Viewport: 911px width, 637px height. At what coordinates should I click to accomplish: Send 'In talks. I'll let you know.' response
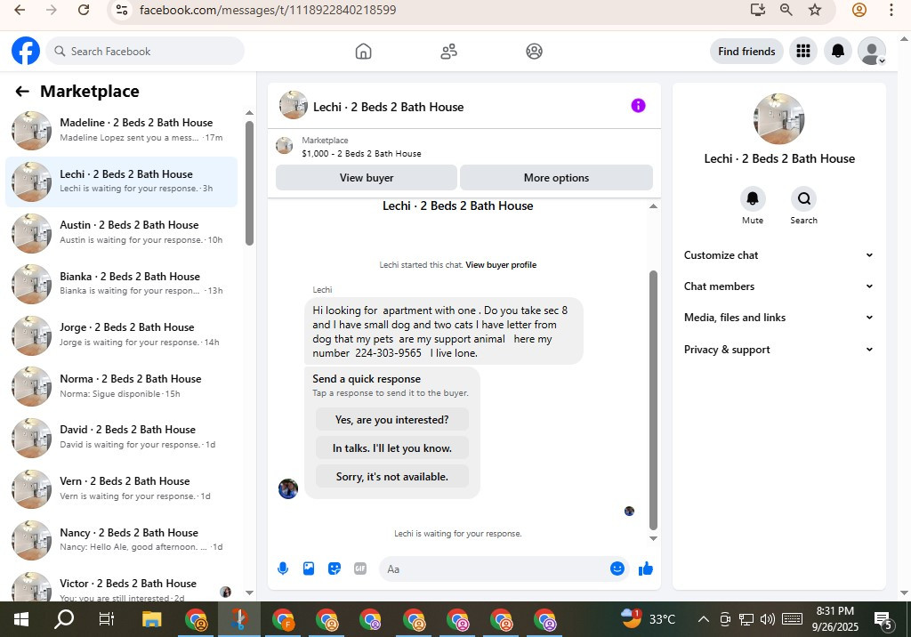(392, 448)
